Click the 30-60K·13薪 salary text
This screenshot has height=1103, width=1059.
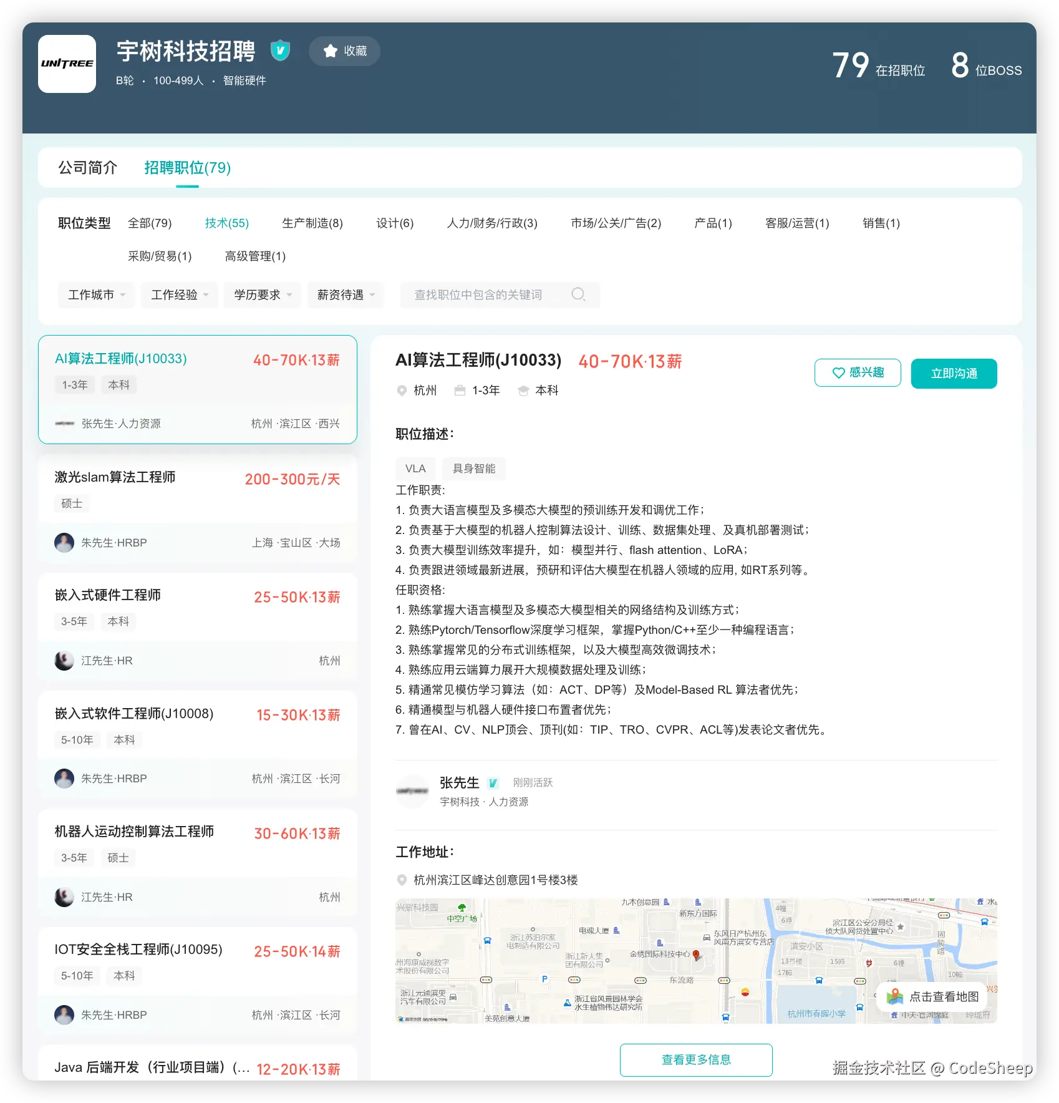tap(297, 833)
